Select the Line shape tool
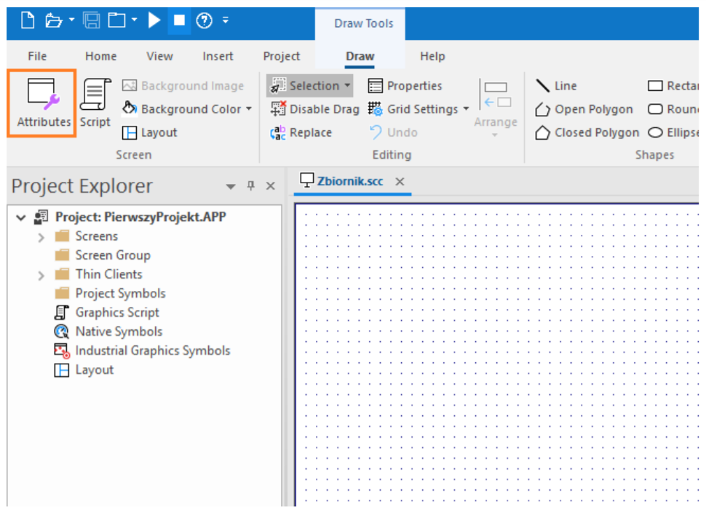 point(556,86)
